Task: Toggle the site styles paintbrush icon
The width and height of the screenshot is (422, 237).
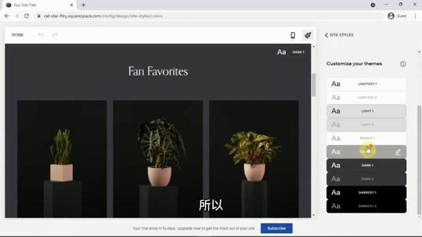Action: [308, 35]
